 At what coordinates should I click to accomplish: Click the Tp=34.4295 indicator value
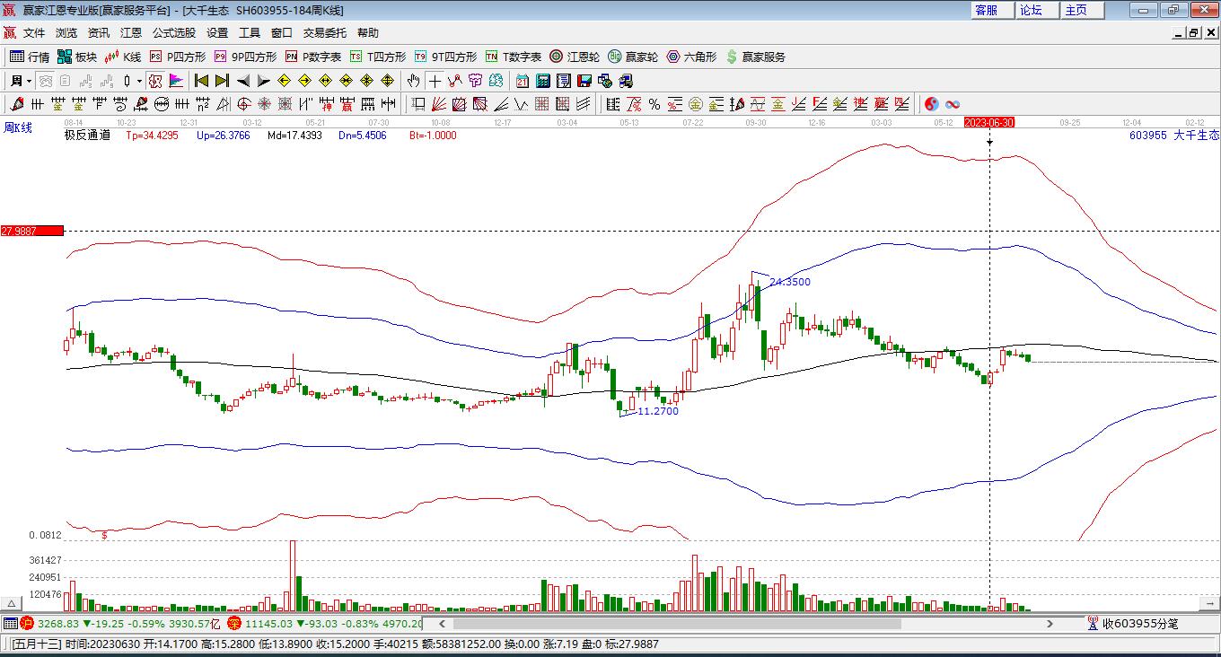click(152, 136)
